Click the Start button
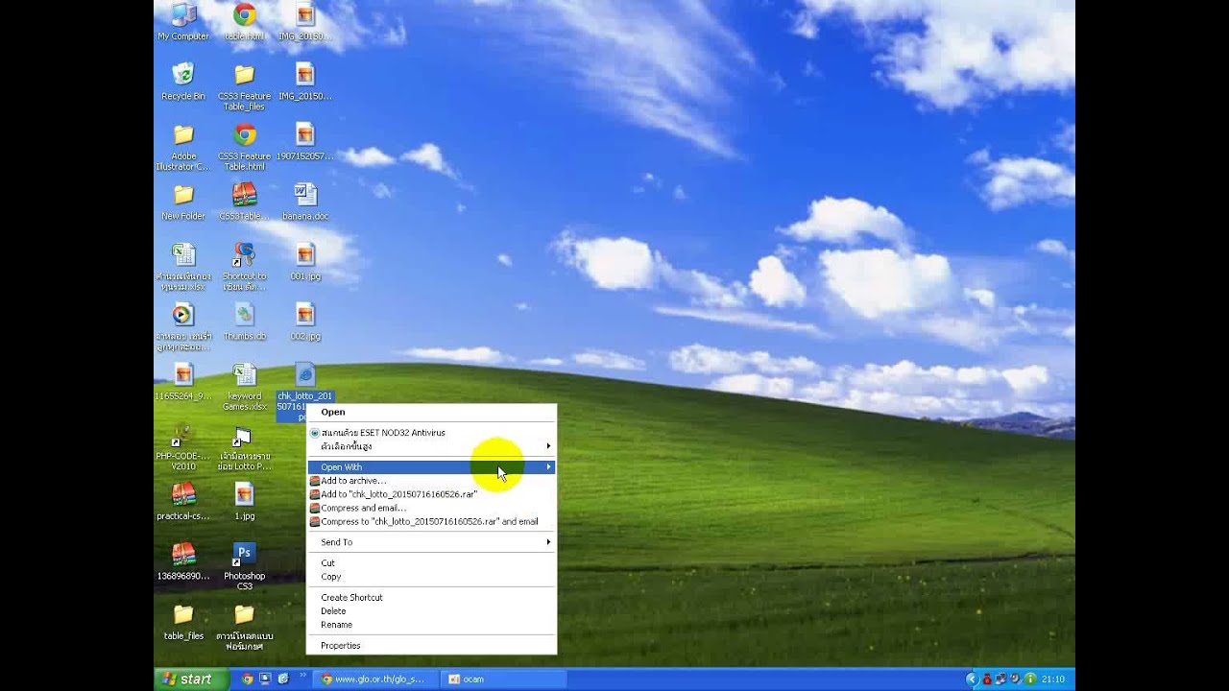This screenshot has width=1229, height=691. tap(191, 679)
